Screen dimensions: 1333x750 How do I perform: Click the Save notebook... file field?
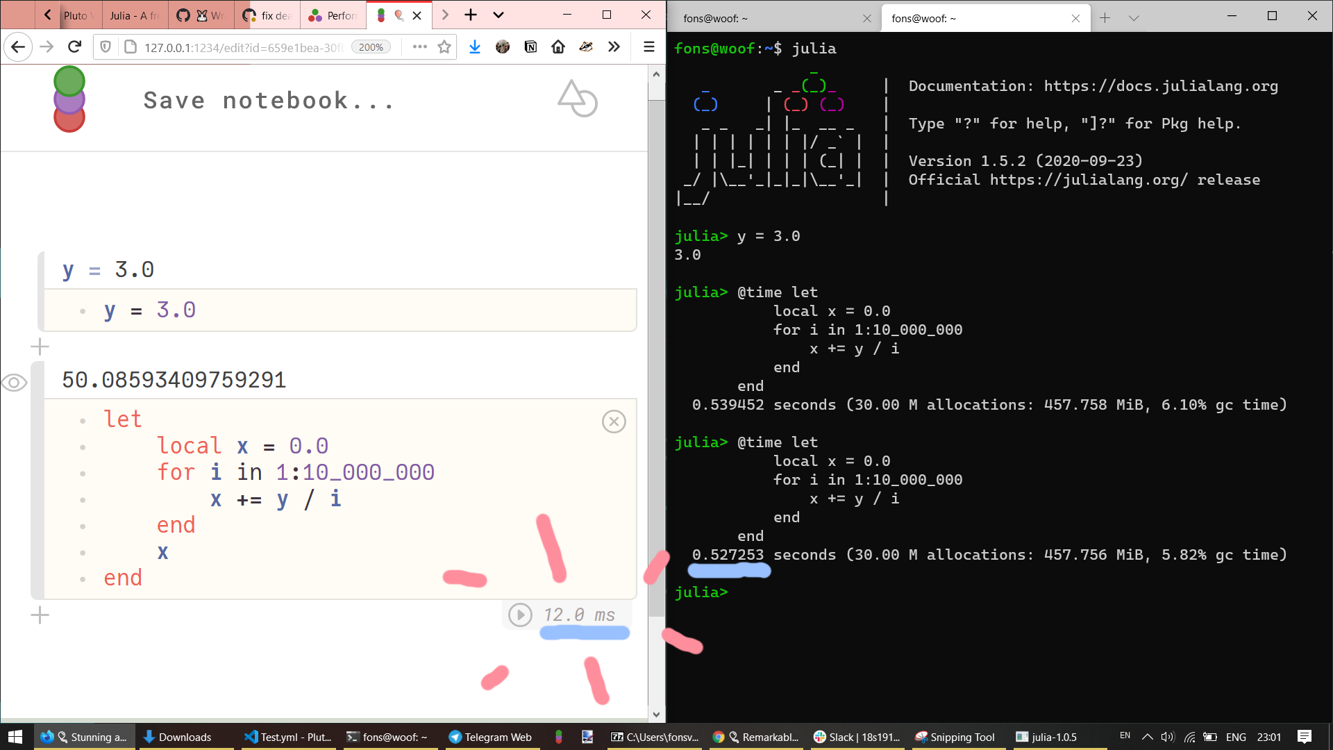click(269, 101)
